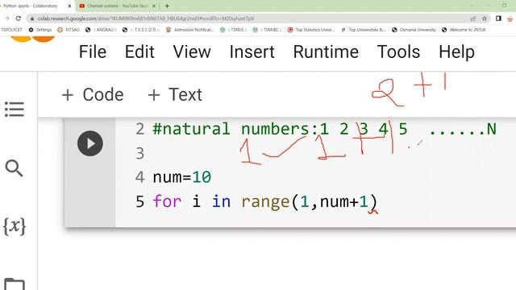Close the Python.ipynb Colaboratory tab
The width and height of the screenshot is (516, 290).
[x=69, y=6]
